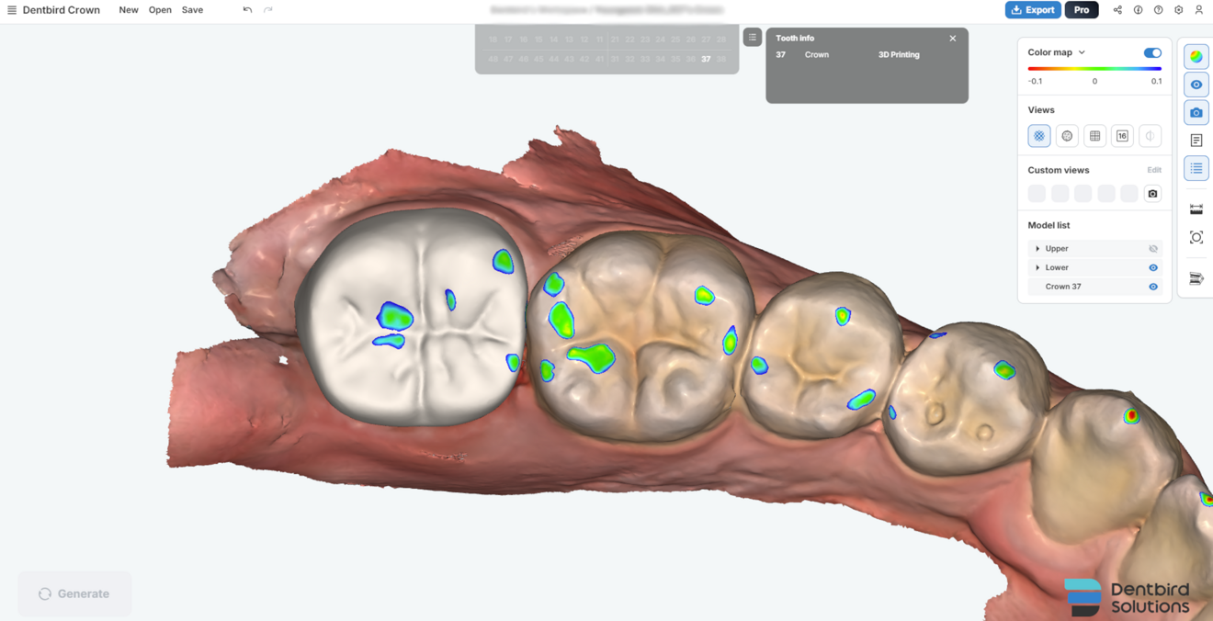Select the grid view icon under Views
1213x621 pixels.
[1094, 135]
